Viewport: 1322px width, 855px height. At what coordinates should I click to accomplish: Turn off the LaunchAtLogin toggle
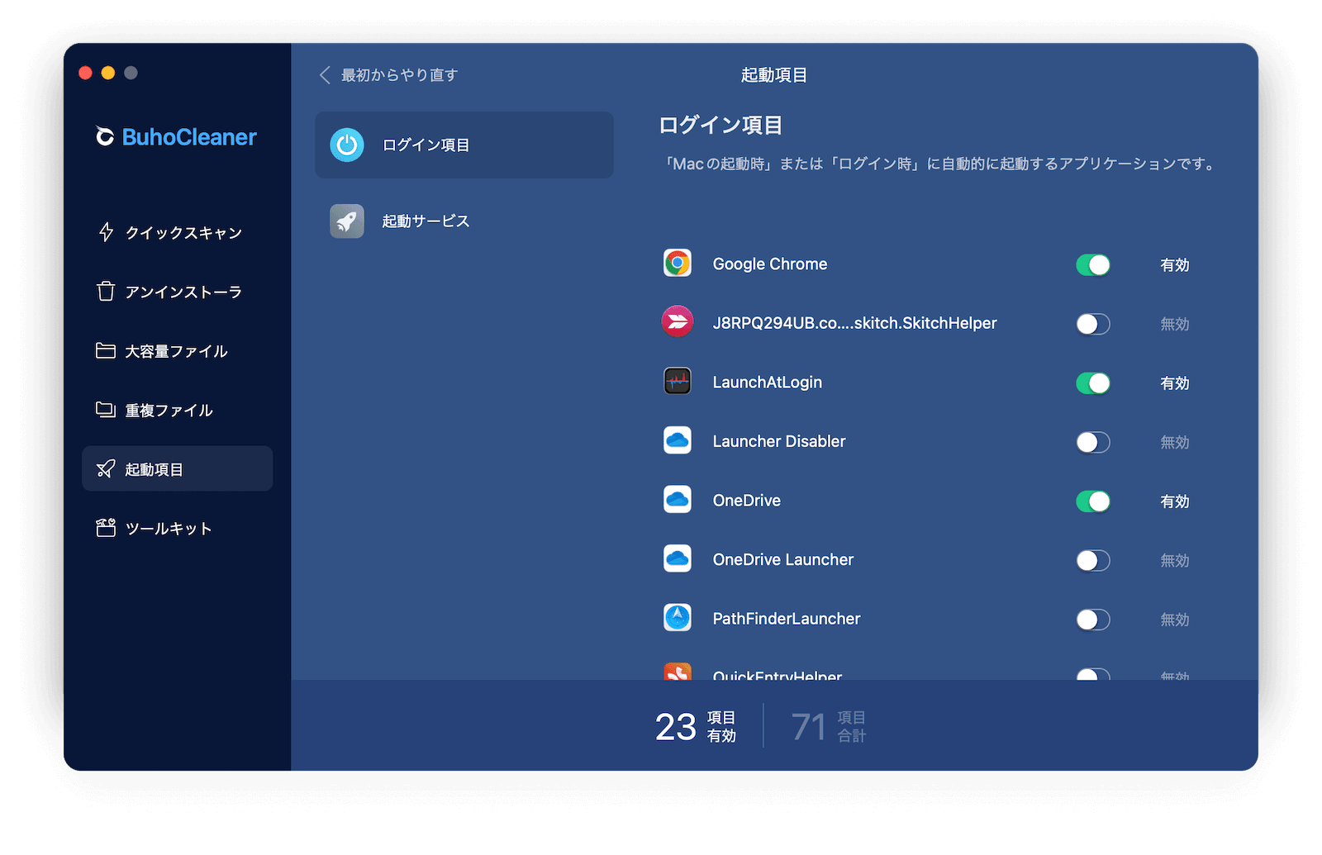click(x=1093, y=383)
